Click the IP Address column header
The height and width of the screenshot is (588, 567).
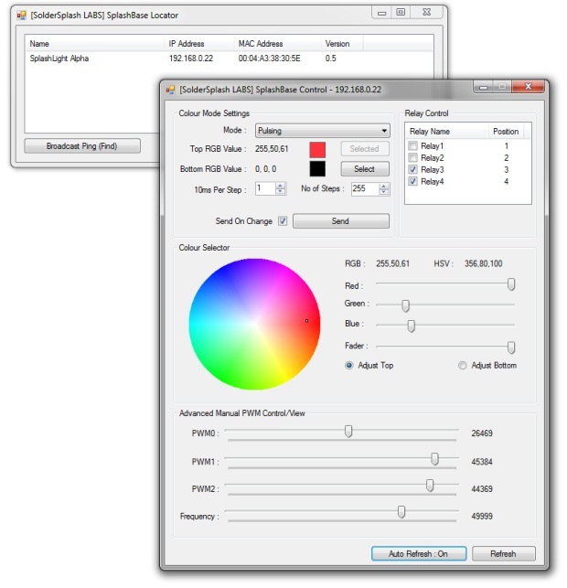(x=199, y=44)
